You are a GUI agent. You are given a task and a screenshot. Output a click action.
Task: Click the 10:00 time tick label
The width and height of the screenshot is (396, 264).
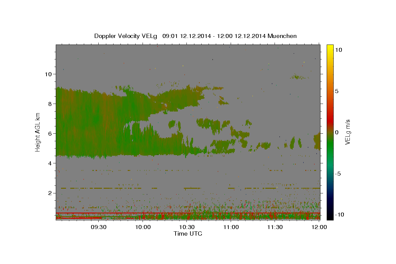click(x=143, y=227)
